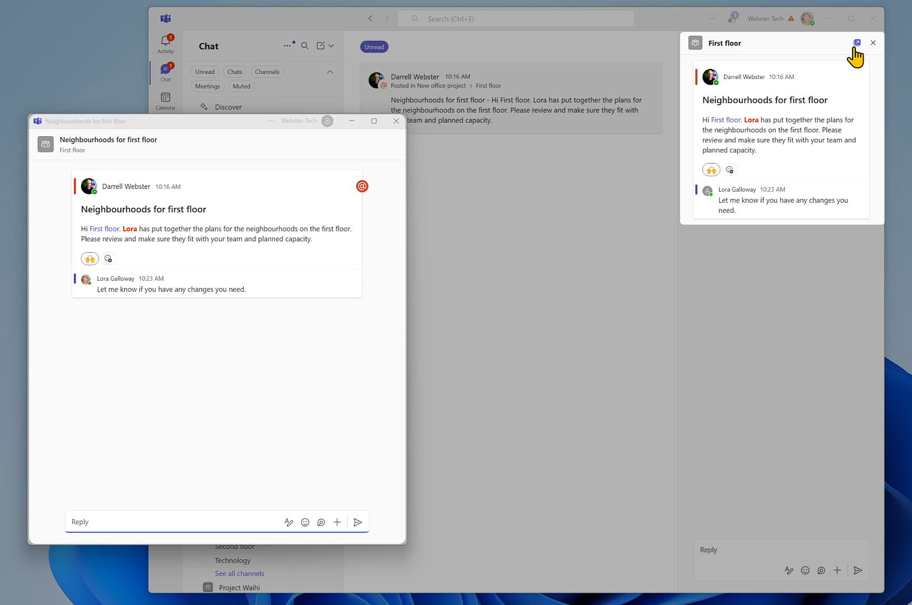The width and height of the screenshot is (912, 605).
Task: Click the See all channels link
Action: click(x=239, y=573)
